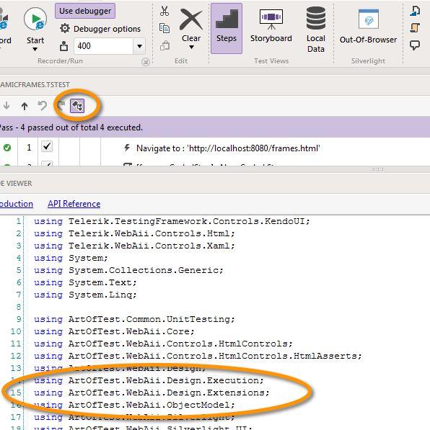Click the delay value field showing 400
The width and height of the screenshot is (430, 430).
[x=103, y=46]
